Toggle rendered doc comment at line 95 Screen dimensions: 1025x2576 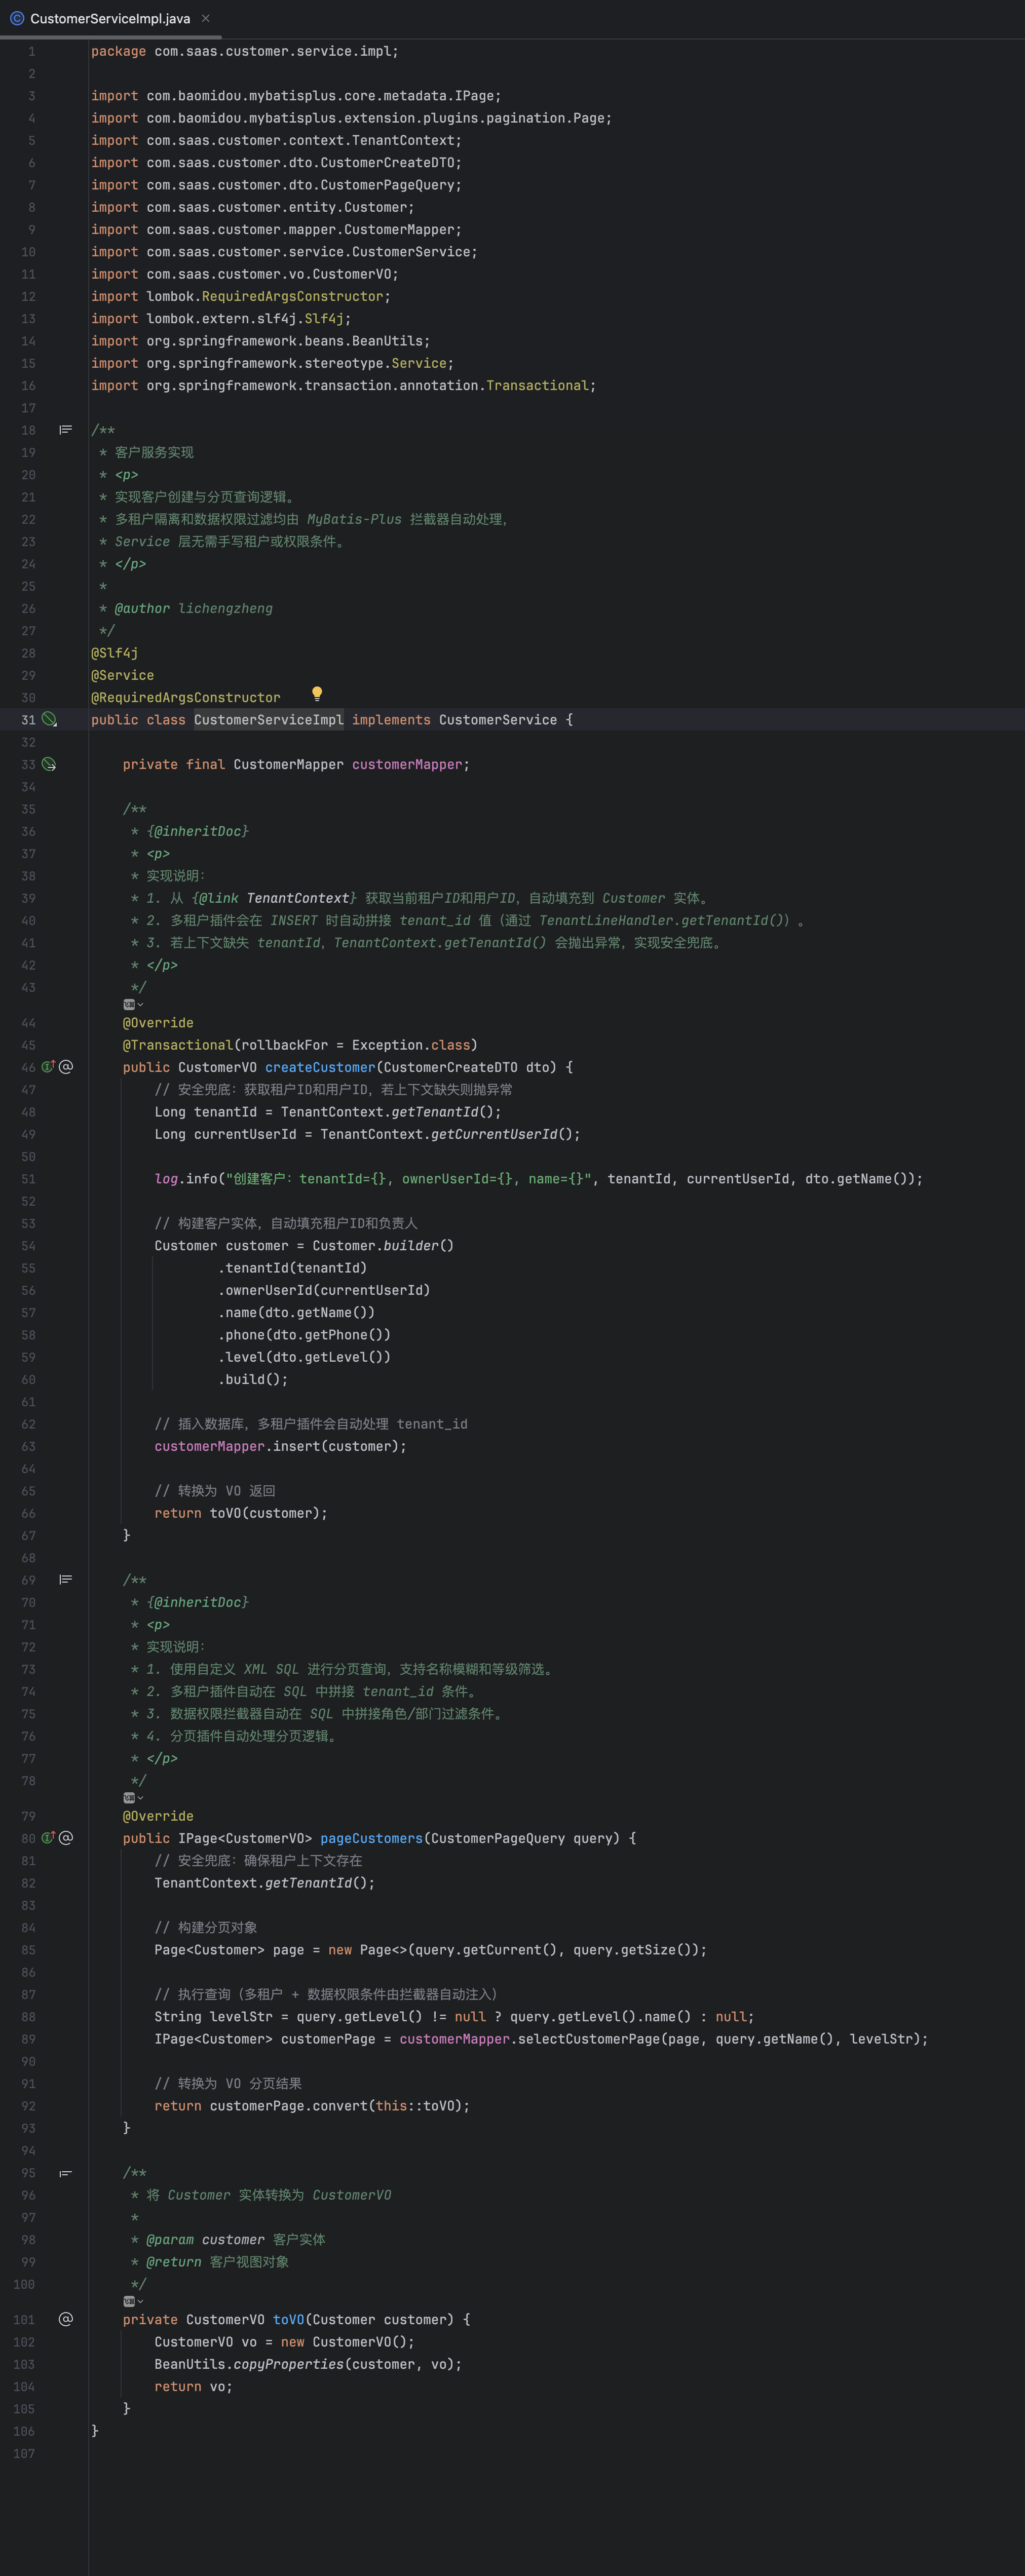click(65, 2173)
